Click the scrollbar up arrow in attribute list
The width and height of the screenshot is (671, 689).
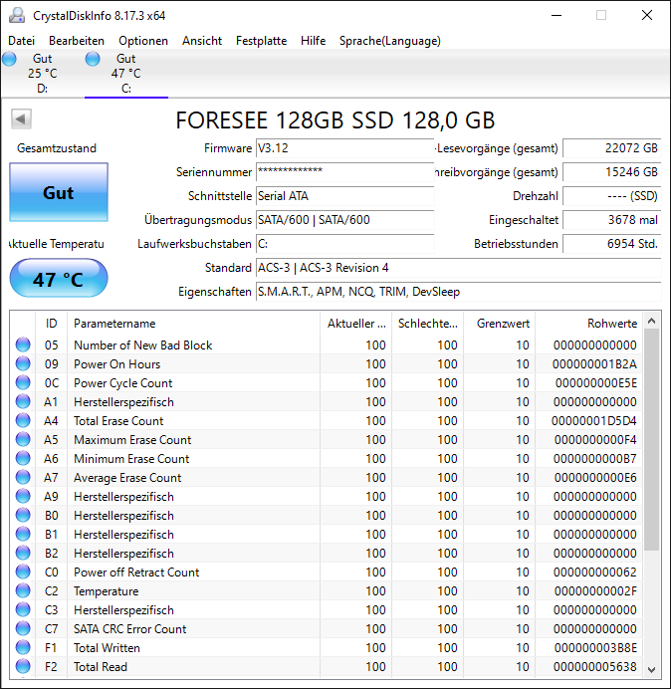point(652,322)
